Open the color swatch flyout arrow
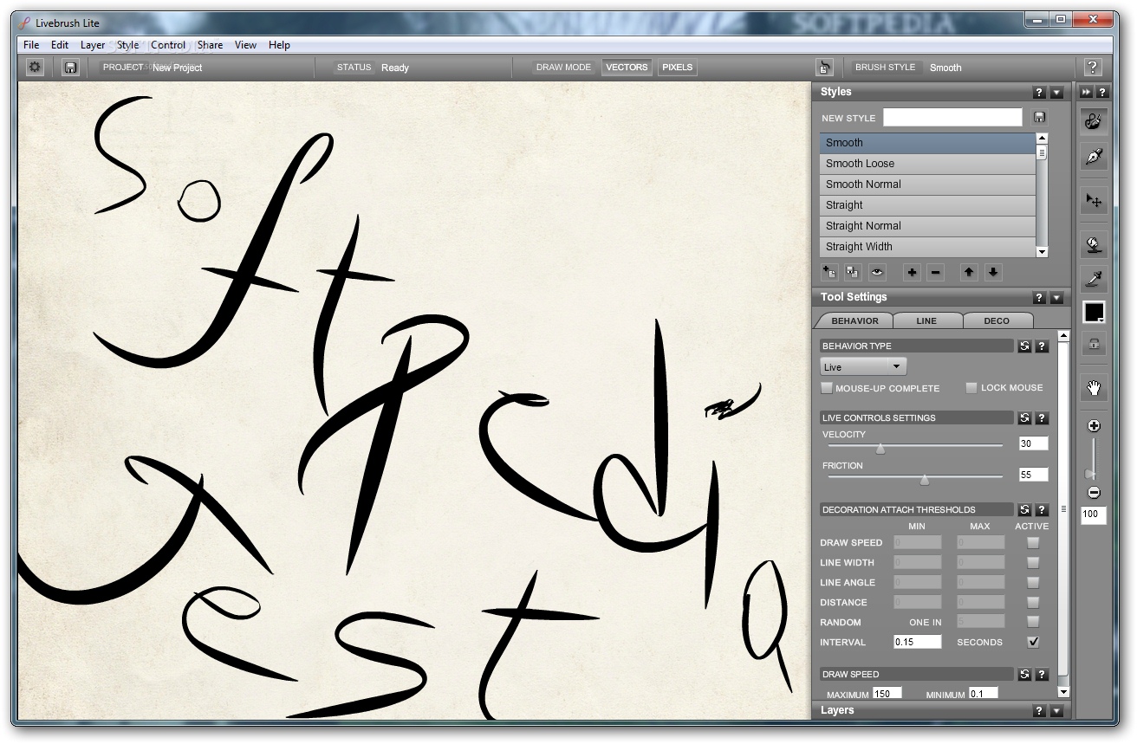Viewport: 1137px width, 744px height. 1101,320
